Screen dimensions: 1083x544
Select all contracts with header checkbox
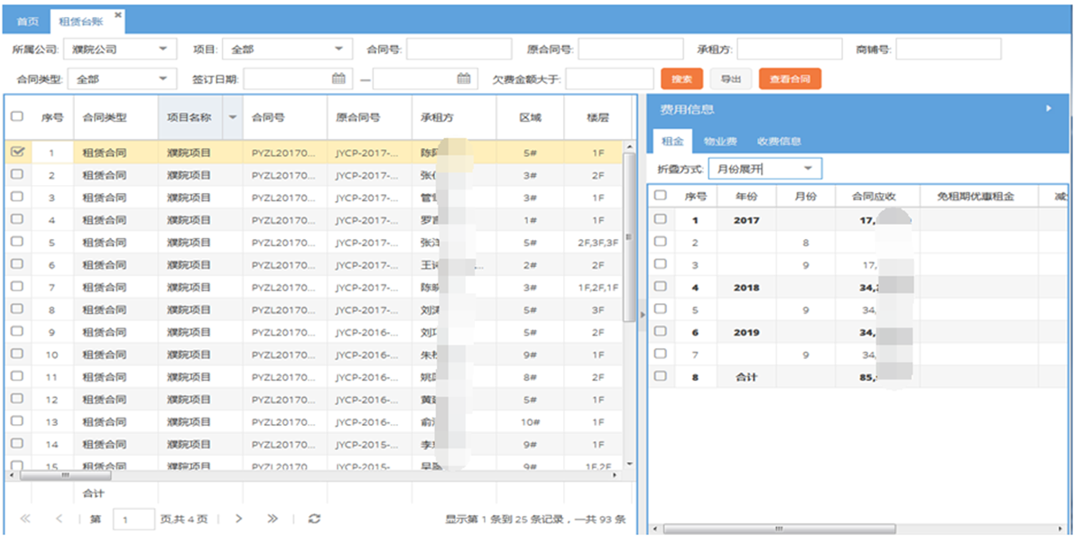(x=17, y=116)
